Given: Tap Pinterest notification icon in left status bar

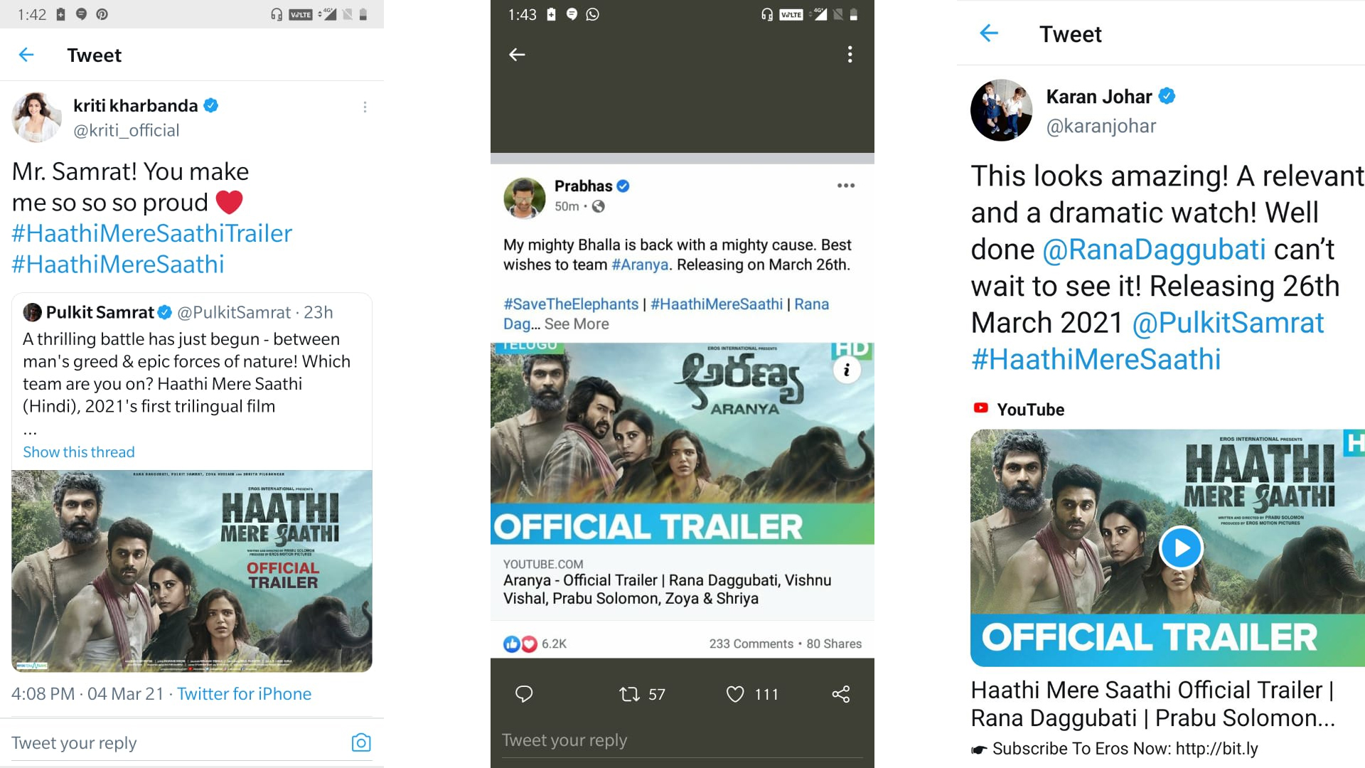Looking at the screenshot, I should [102, 14].
